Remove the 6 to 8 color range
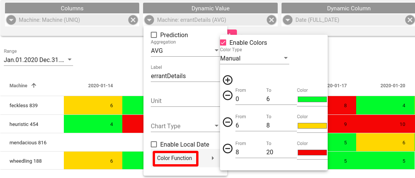The height and width of the screenshot is (178, 415). pyautogui.click(x=228, y=122)
